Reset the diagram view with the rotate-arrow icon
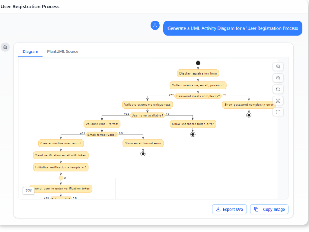Viewport: 309px width, 232px height. click(x=278, y=89)
